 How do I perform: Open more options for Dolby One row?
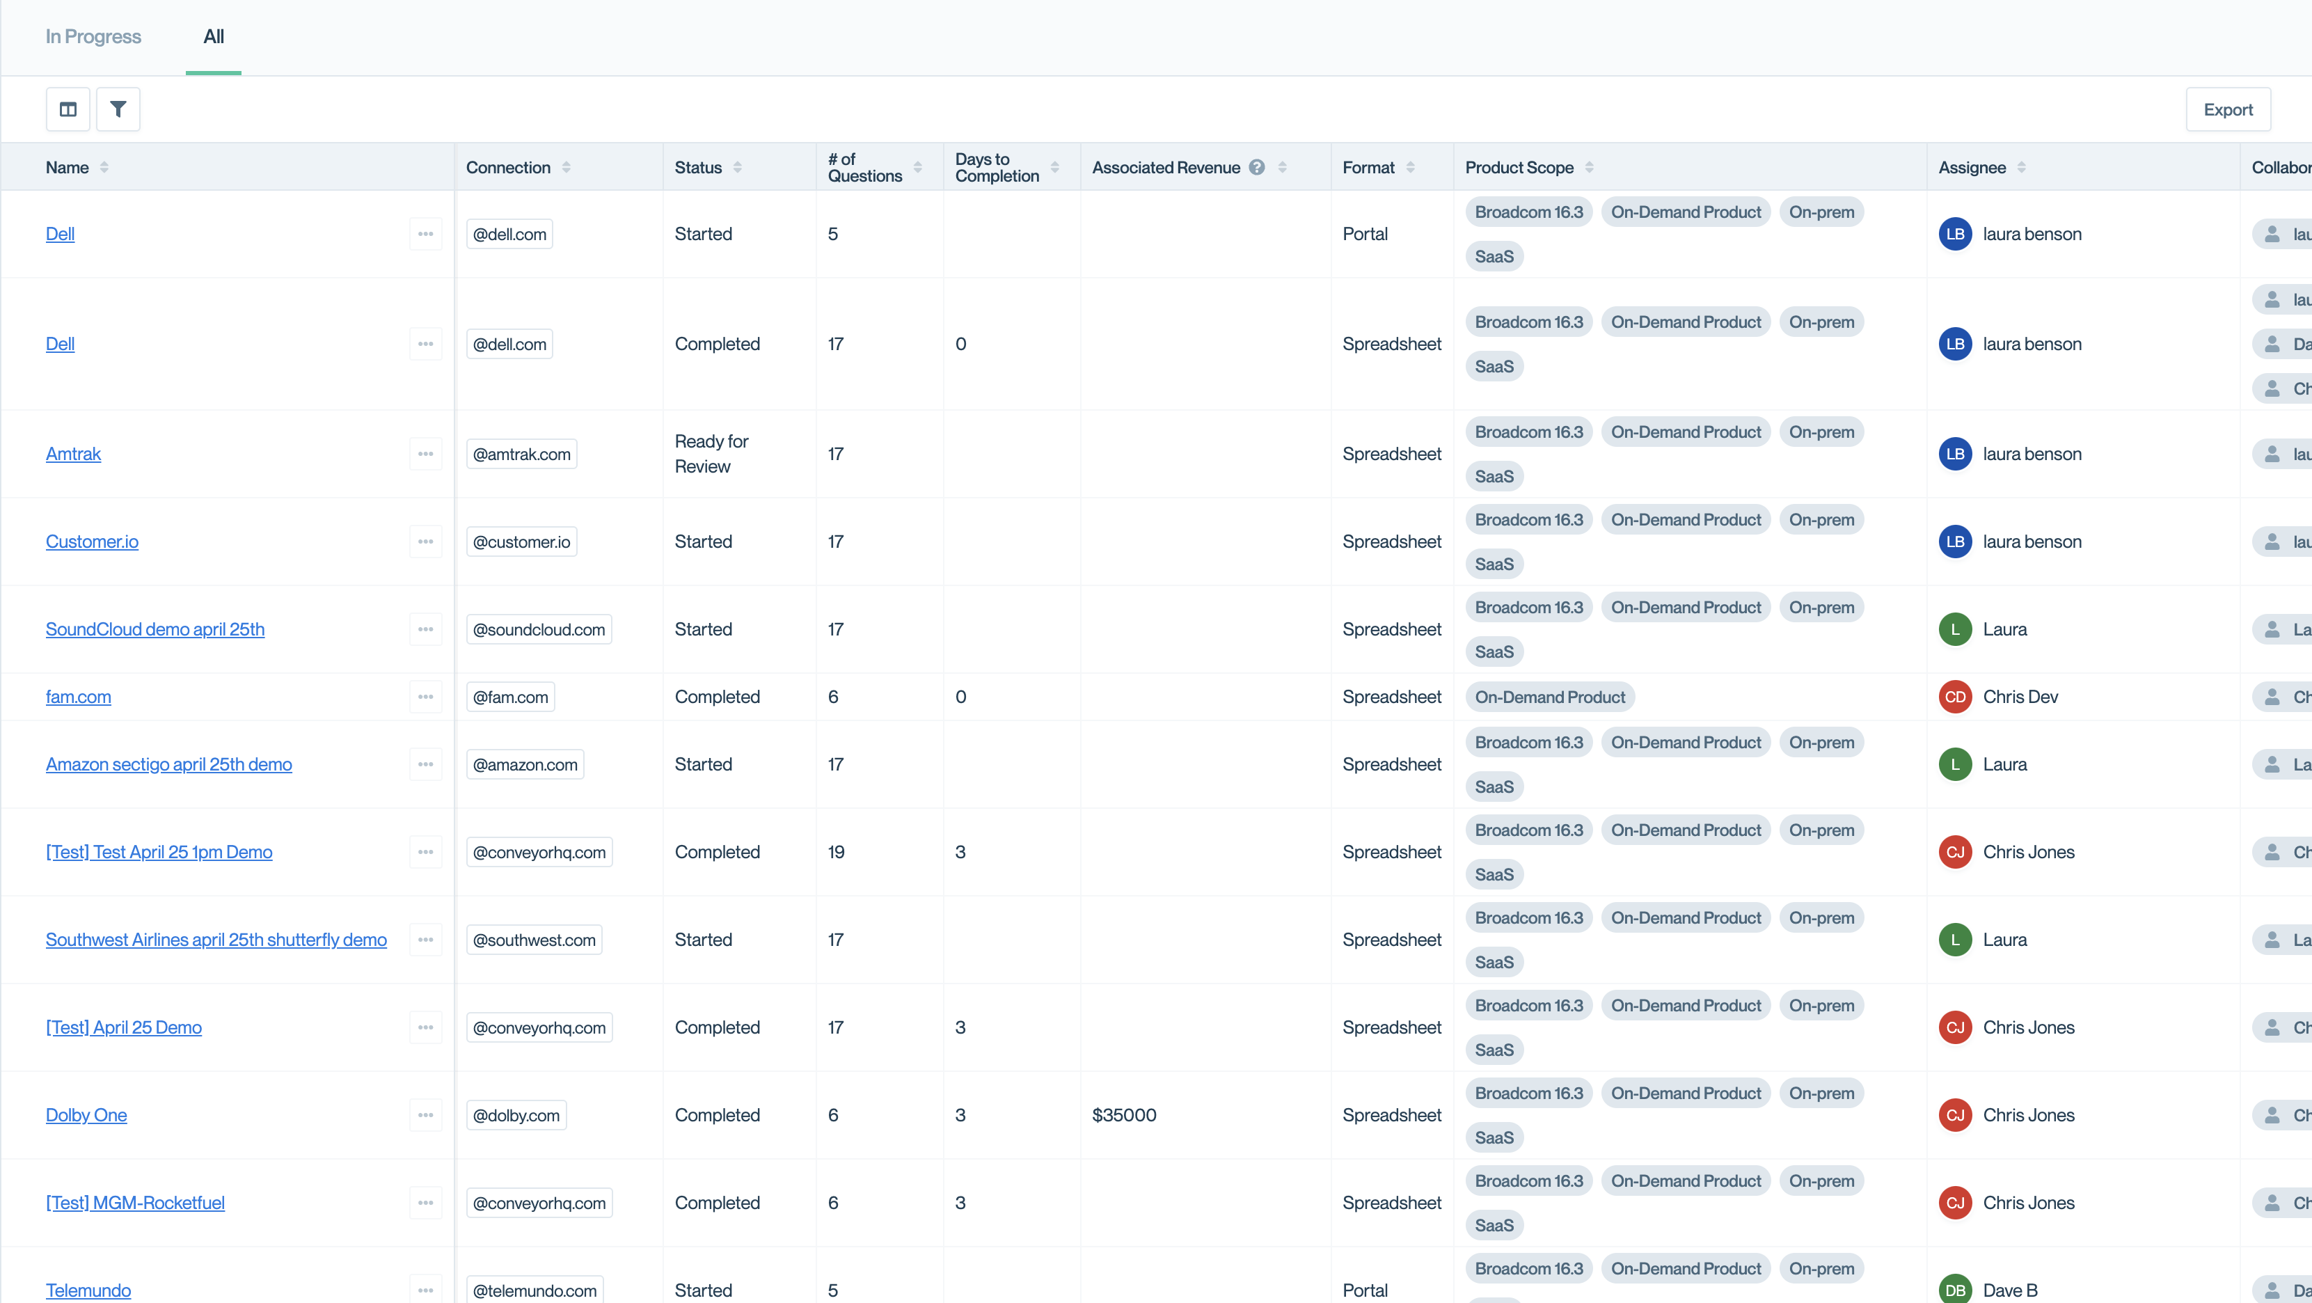tap(425, 1116)
